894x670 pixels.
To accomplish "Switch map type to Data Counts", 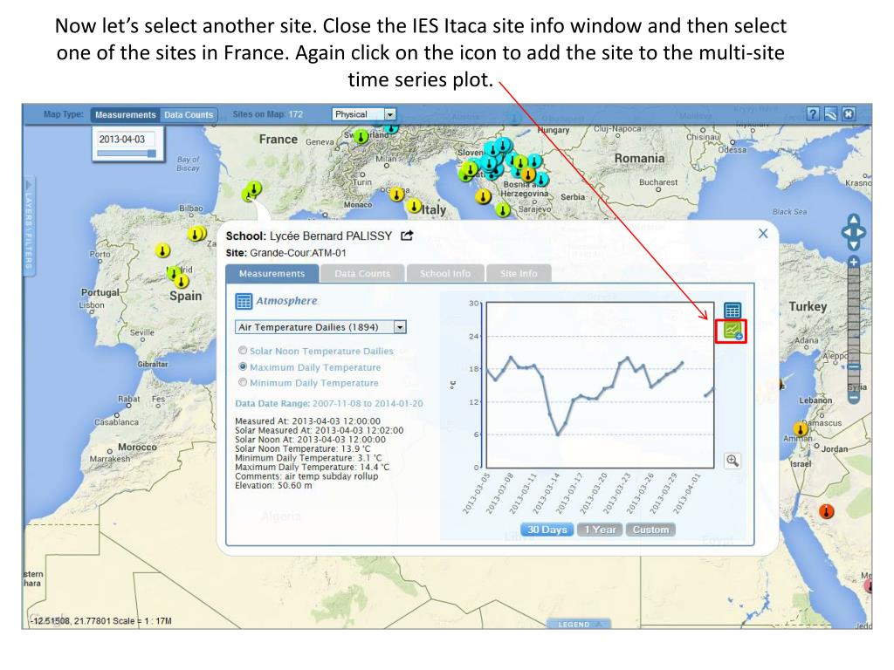I will click(x=189, y=114).
